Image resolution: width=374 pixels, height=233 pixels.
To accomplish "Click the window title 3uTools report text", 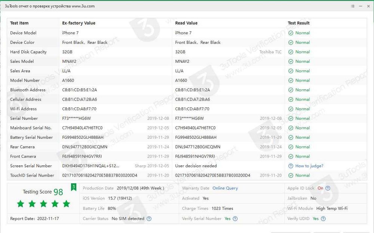I will 50,6.
